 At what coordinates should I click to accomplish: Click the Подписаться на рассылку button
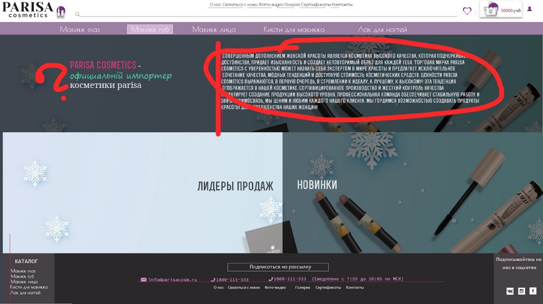click(278, 267)
